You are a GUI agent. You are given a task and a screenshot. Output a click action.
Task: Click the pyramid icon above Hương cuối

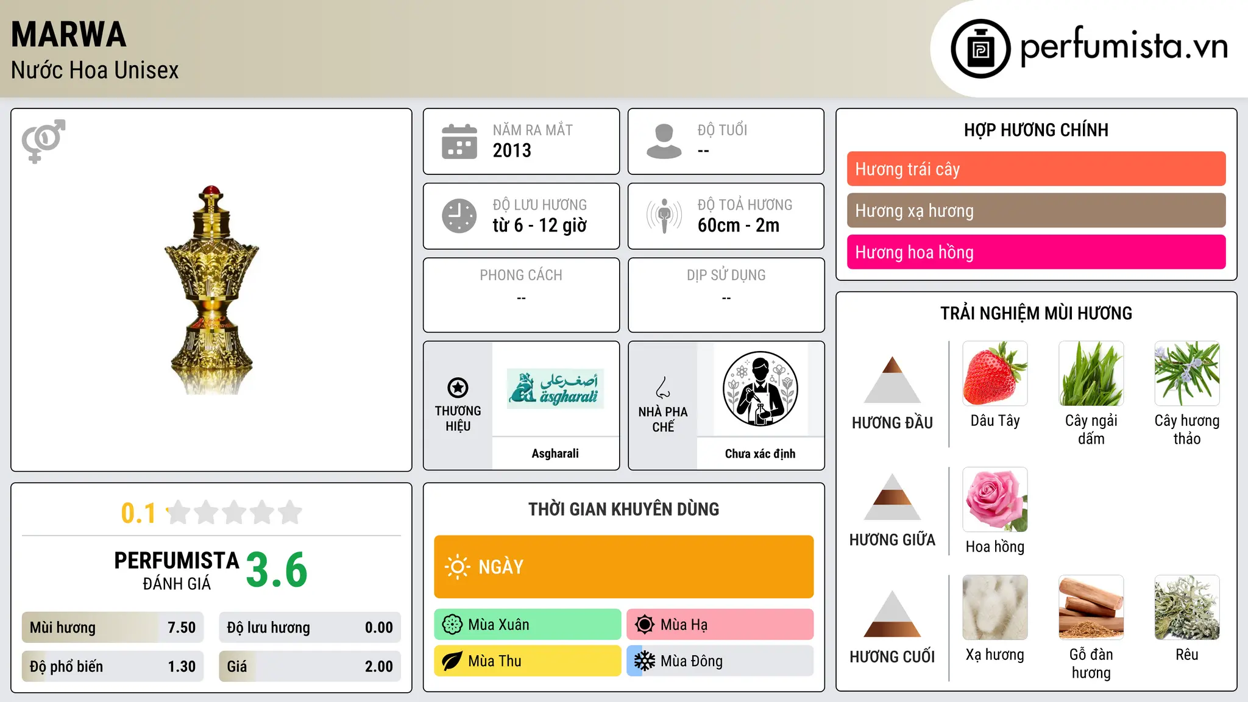tap(892, 614)
